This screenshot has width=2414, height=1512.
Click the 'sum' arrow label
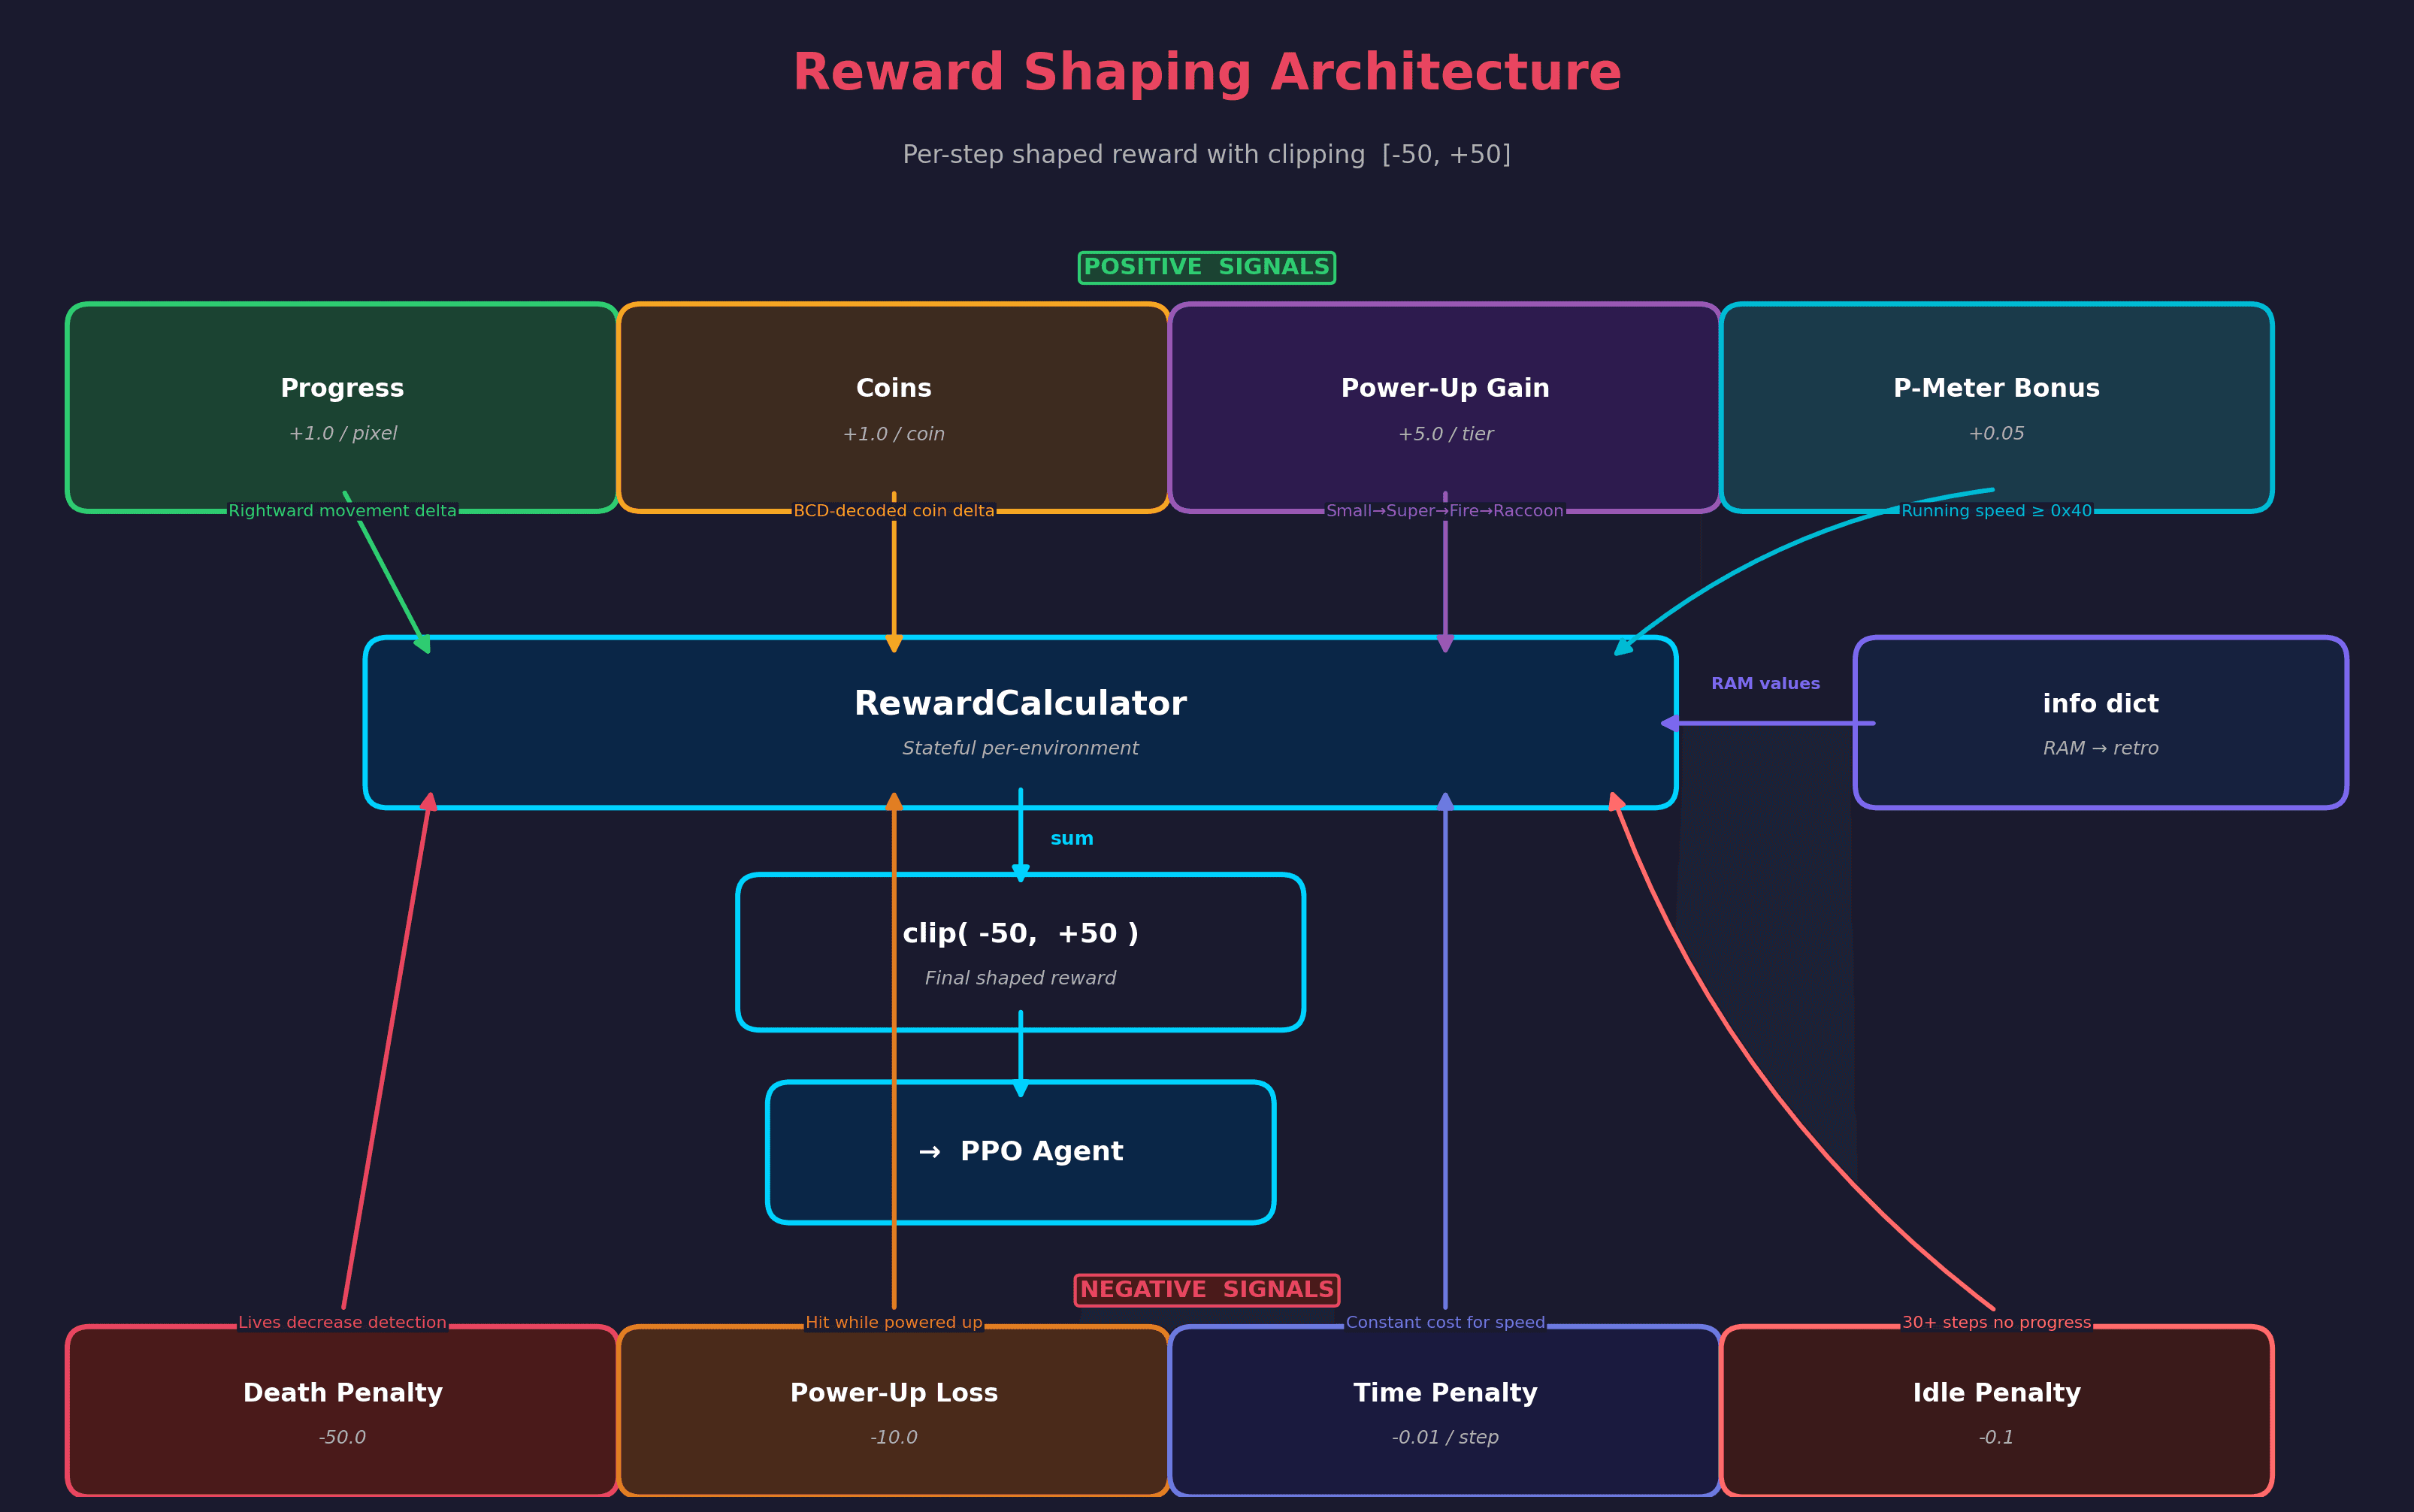(x=1071, y=839)
